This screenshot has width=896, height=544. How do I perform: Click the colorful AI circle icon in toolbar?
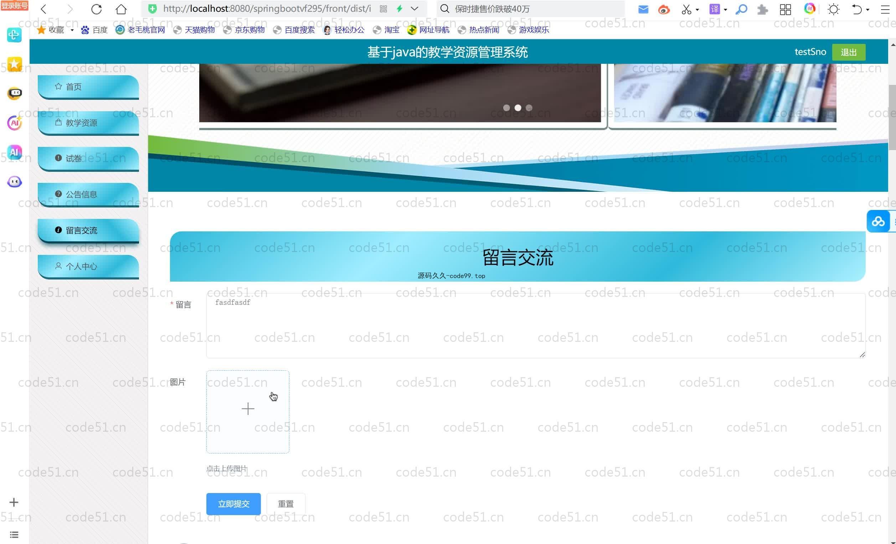(809, 8)
